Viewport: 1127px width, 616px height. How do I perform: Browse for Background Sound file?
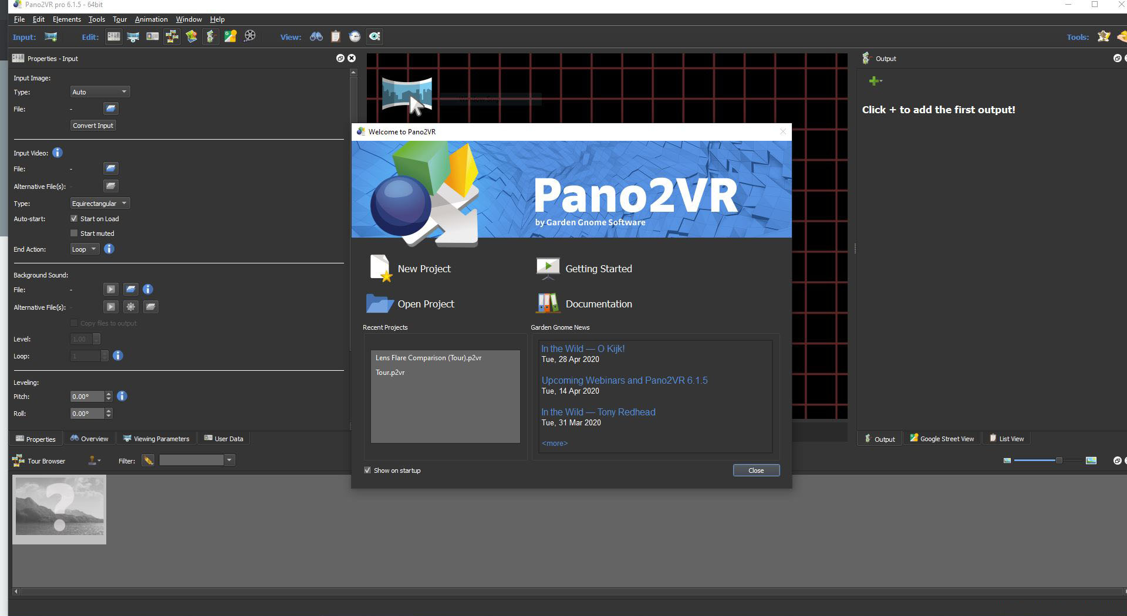coord(130,289)
